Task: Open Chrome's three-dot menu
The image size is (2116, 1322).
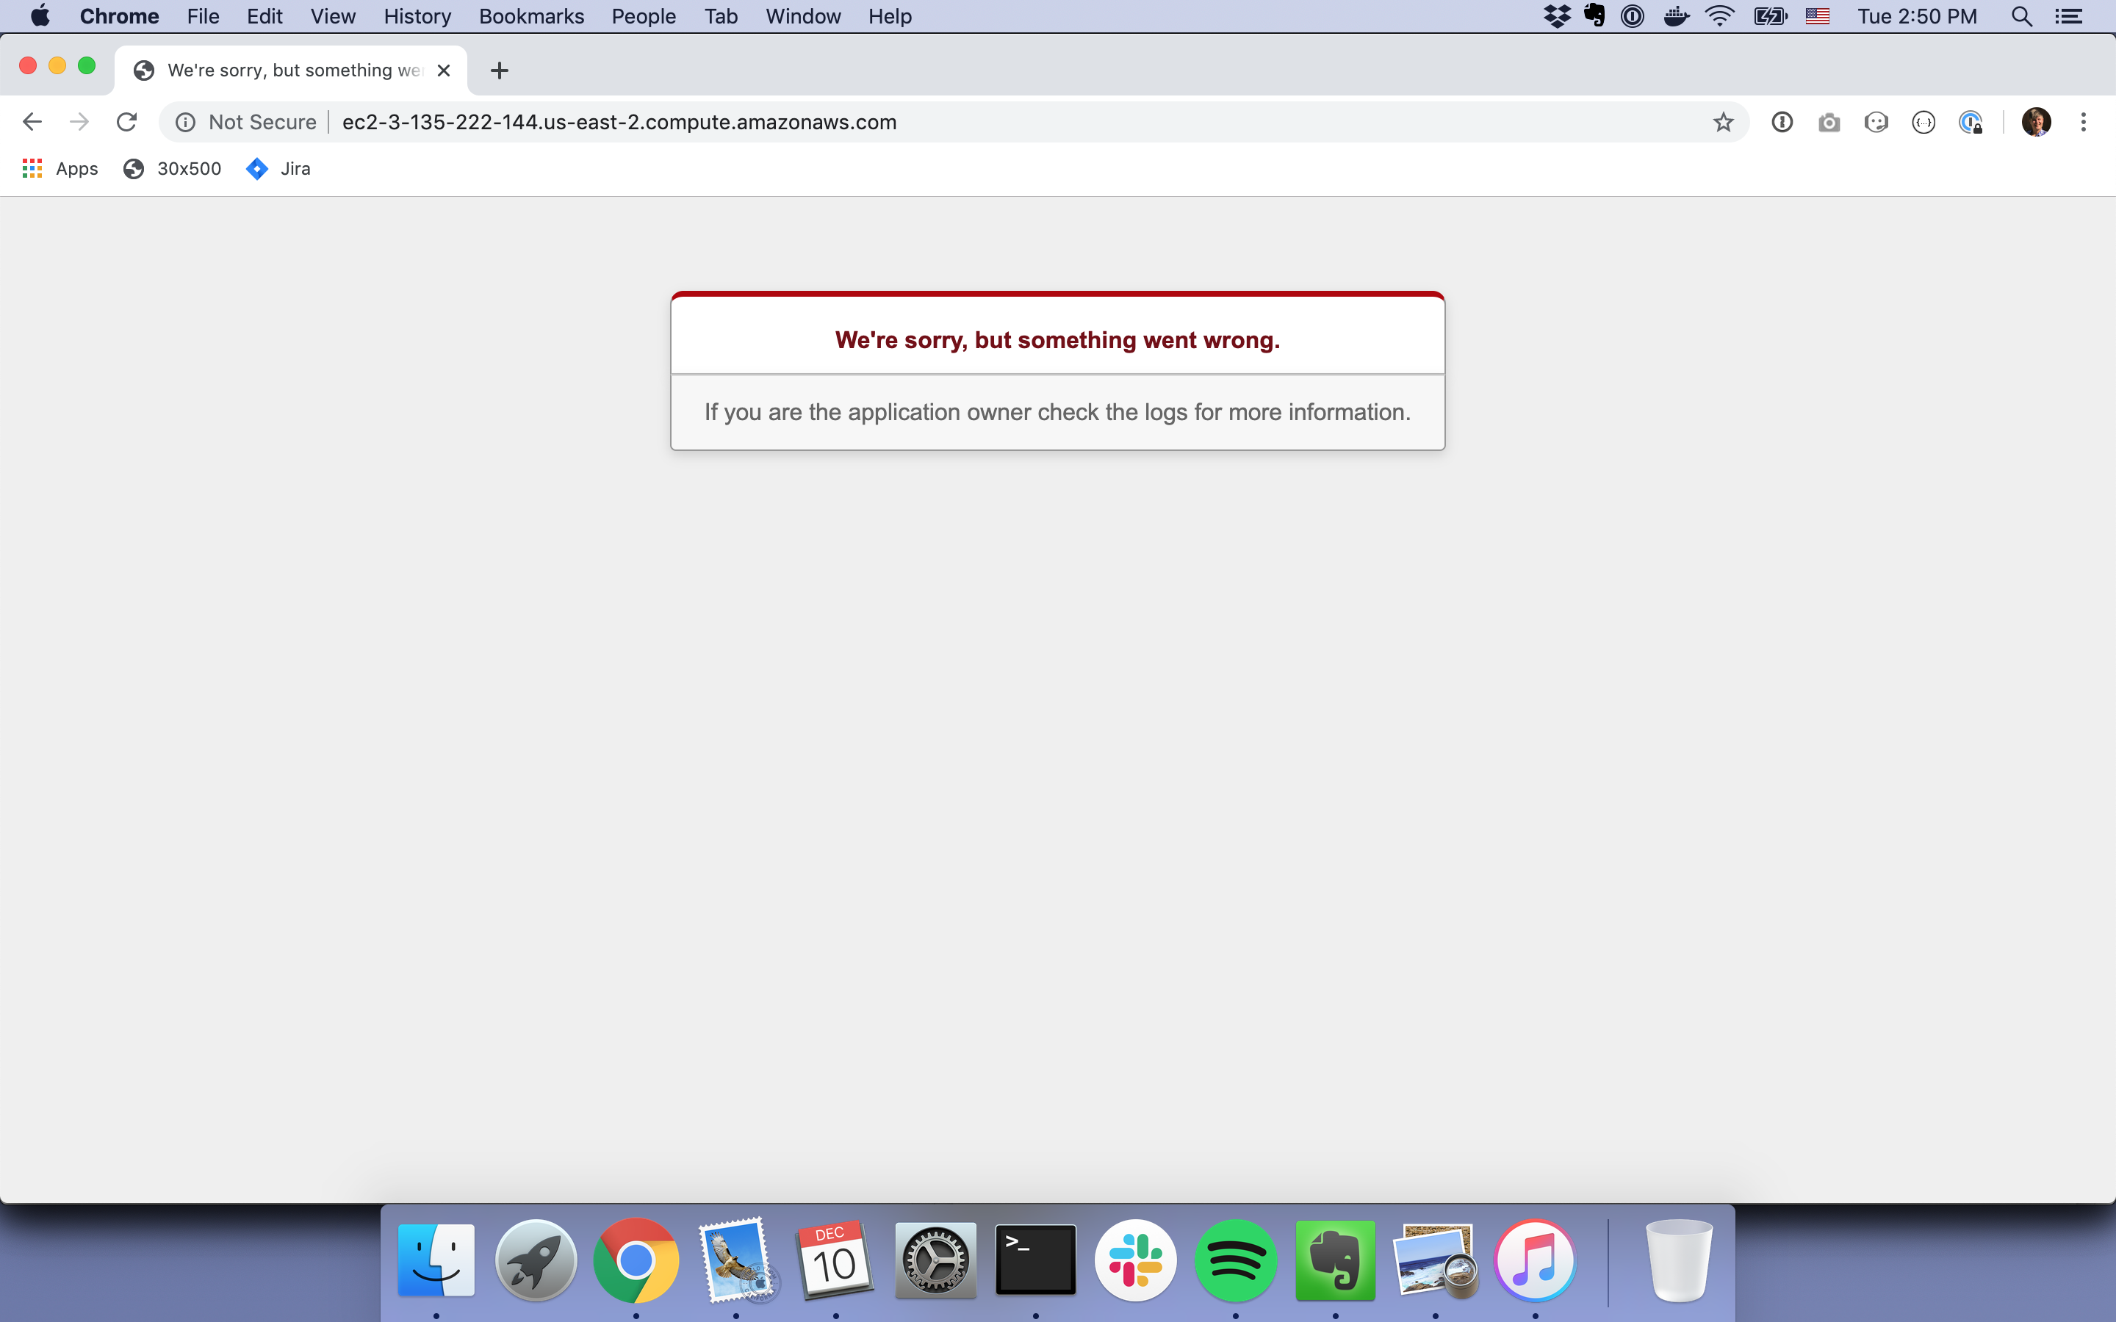Action: [2084, 123]
